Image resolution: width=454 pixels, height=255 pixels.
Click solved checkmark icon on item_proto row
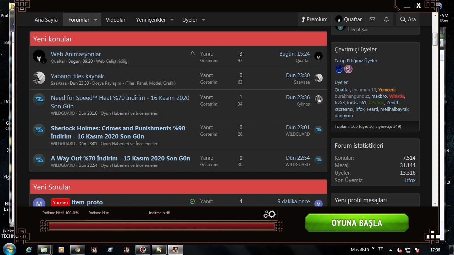coord(192,202)
